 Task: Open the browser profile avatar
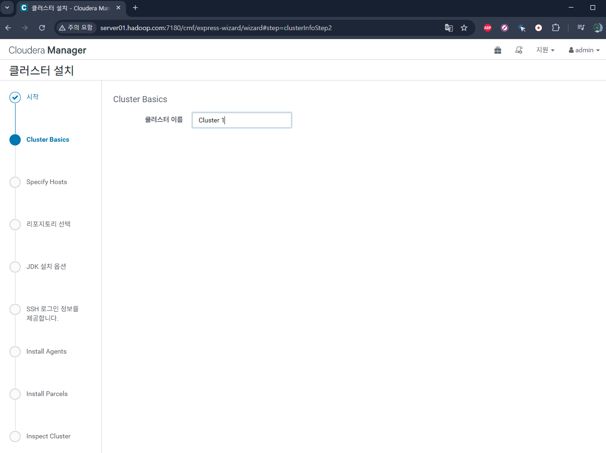click(x=598, y=28)
